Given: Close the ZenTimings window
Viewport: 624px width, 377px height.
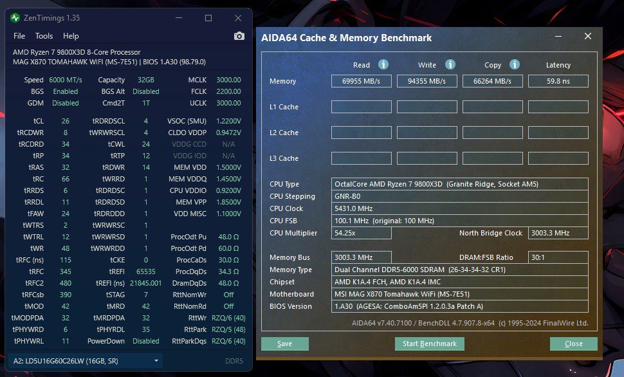Looking at the screenshot, I should 238,18.
